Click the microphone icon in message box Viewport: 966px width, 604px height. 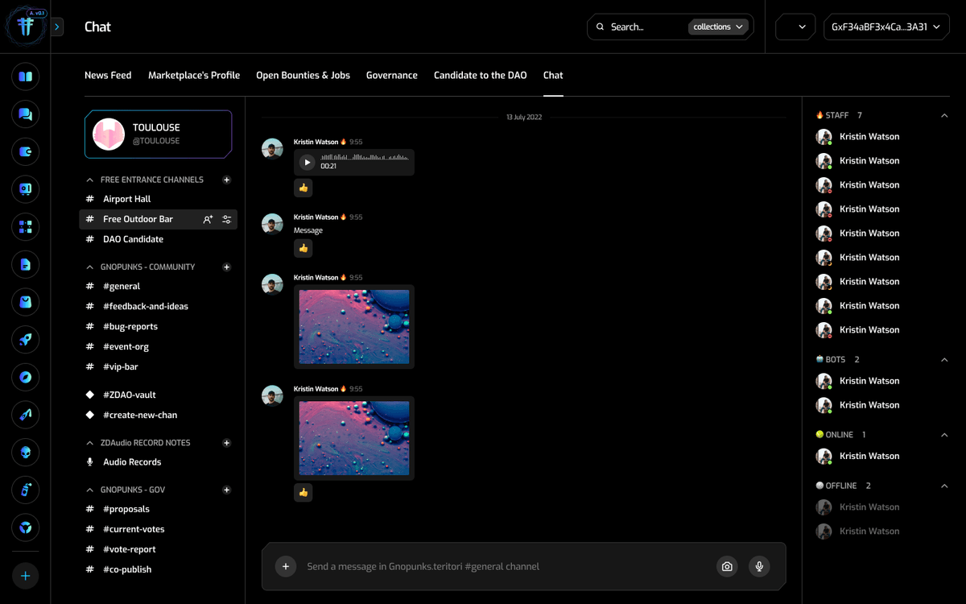(x=759, y=566)
